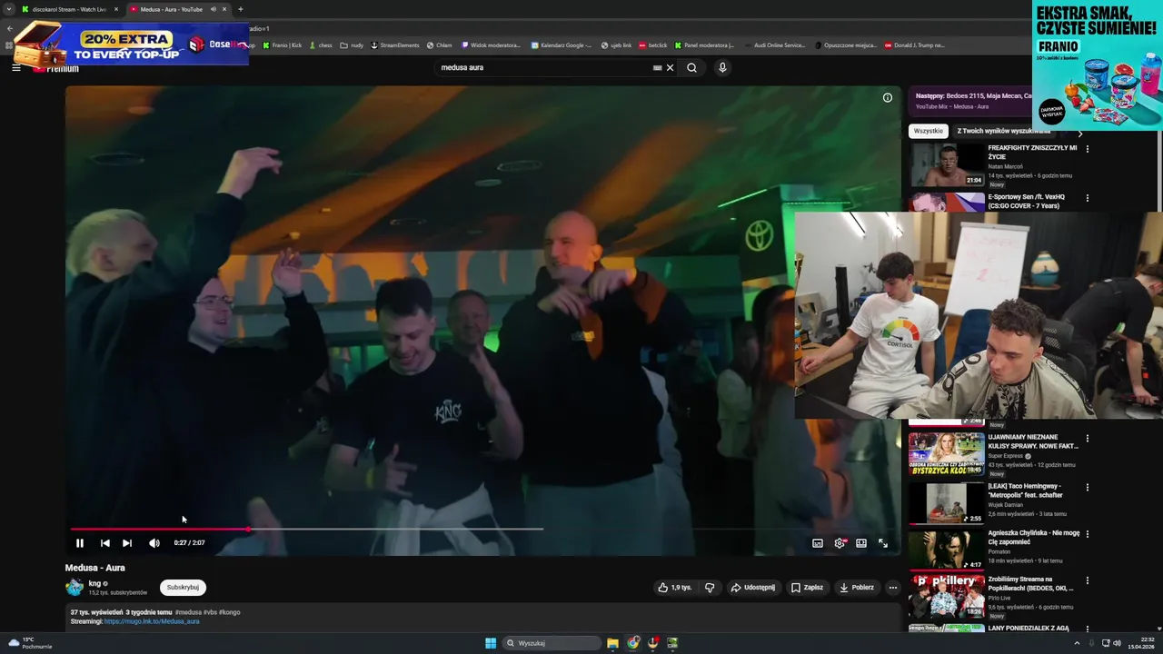Open the taskbar volume control
The image size is (1163, 654).
[x=1117, y=643]
